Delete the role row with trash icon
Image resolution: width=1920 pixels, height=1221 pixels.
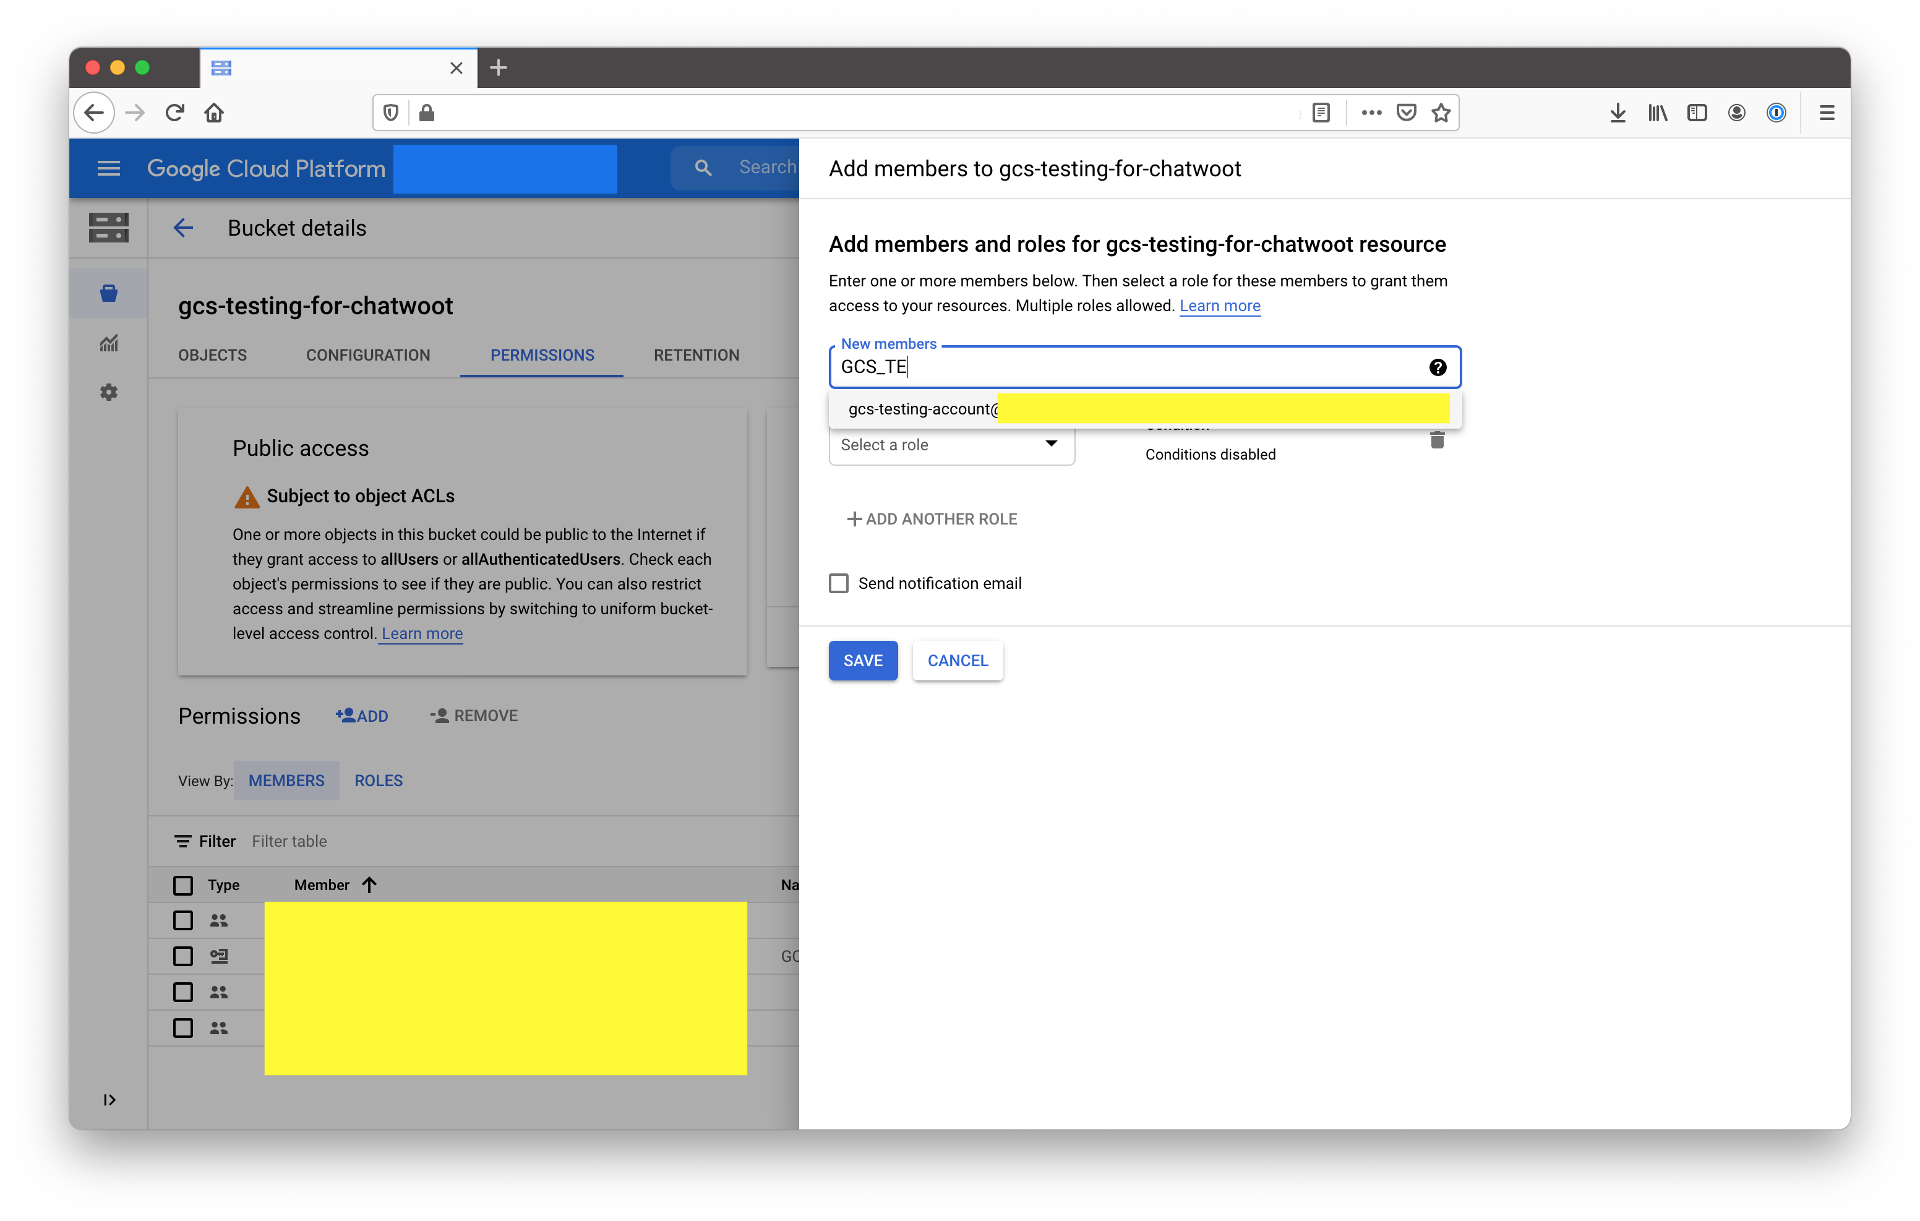1437,440
